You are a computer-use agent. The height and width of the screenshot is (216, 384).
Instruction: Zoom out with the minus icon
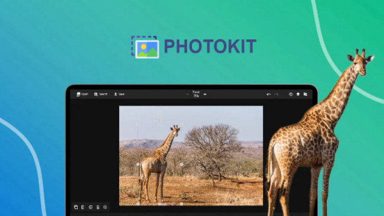188,94
